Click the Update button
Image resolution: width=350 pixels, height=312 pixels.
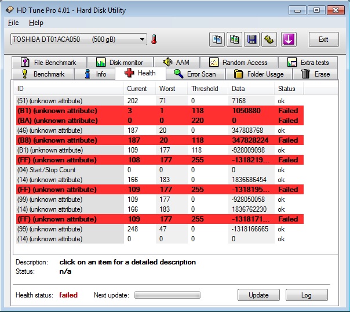[x=258, y=295]
